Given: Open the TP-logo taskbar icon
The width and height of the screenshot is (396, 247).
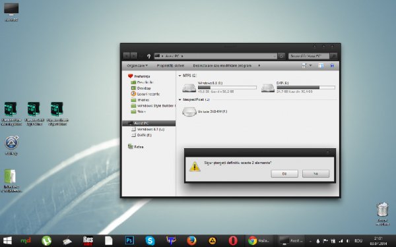Looking at the screenshot, I should coord(171,240).
